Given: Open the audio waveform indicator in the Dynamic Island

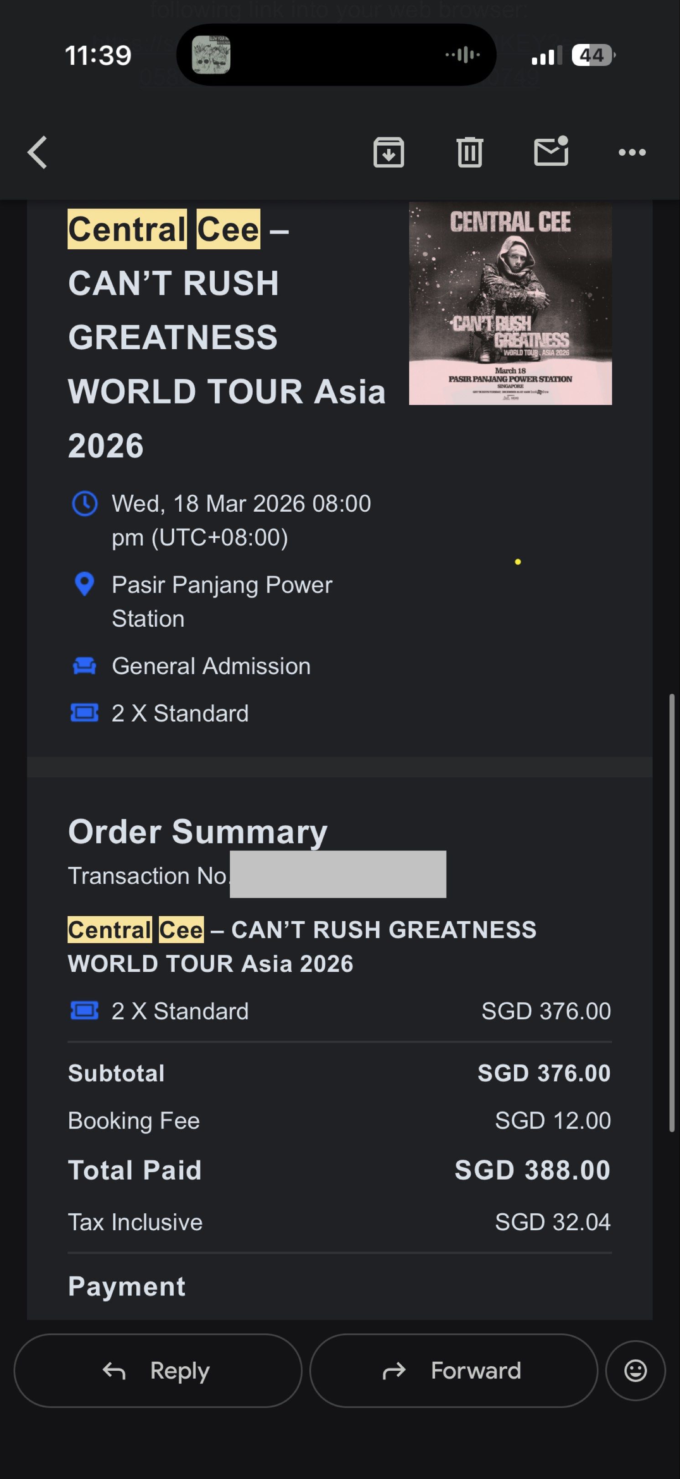Looking at the screenshot, I should point(463,54).
